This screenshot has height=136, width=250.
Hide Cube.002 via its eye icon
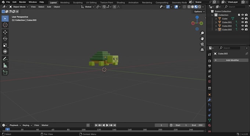point(243,26)
